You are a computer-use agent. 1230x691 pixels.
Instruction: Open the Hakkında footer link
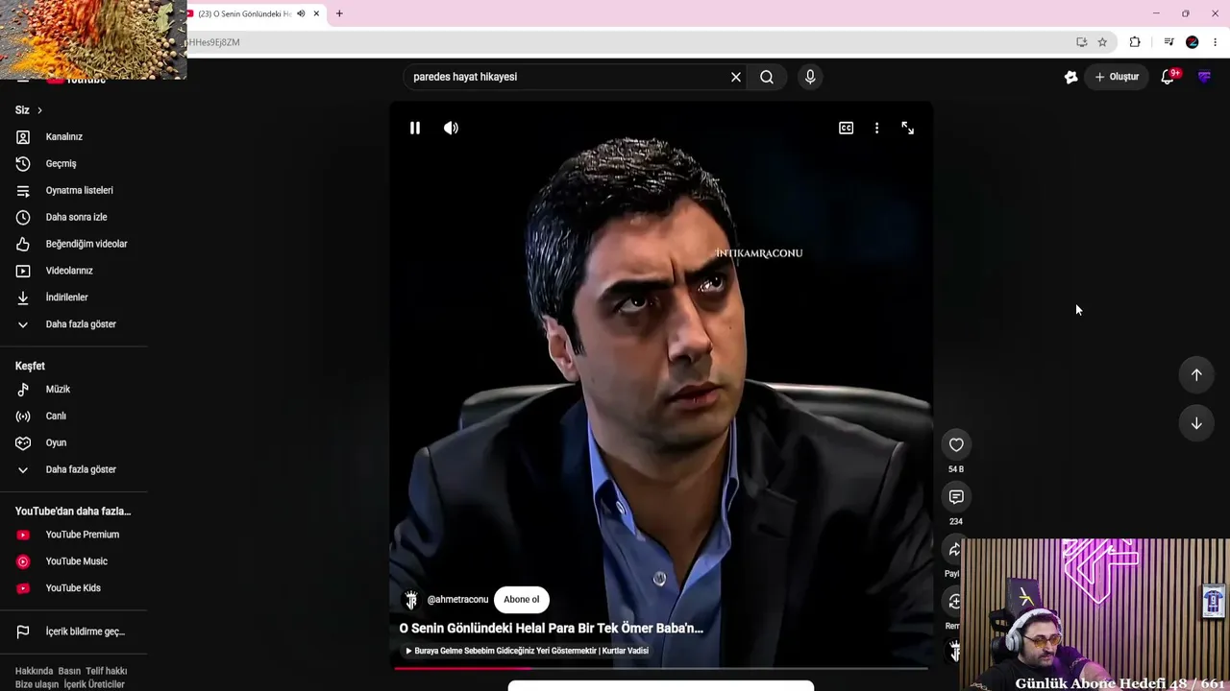(34, 671)
